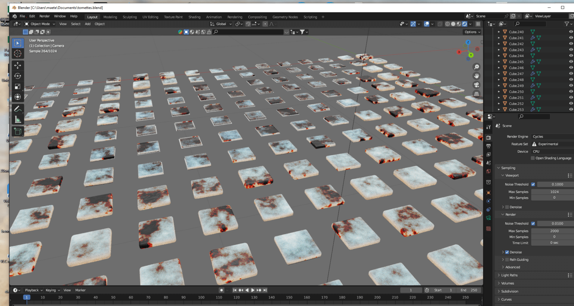The height and width of the screenshot is (306, 574).
Task: Select the Move tool in the toolbar
Action: click(18, 65)
